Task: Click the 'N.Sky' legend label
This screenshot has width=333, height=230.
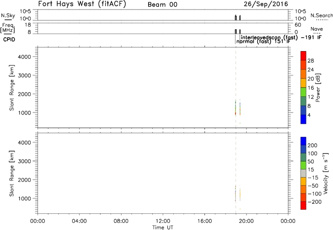Action: (x=8, y=15)
